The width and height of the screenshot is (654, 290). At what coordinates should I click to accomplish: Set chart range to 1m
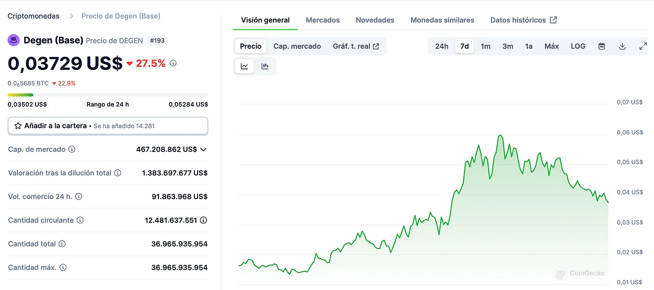pyautogui.click(x=486, y=46)
